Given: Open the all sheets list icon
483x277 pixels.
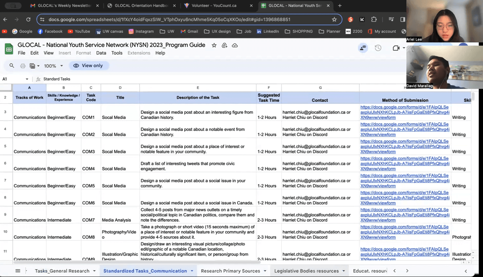Looking at the screenshot, I should 18,271.
